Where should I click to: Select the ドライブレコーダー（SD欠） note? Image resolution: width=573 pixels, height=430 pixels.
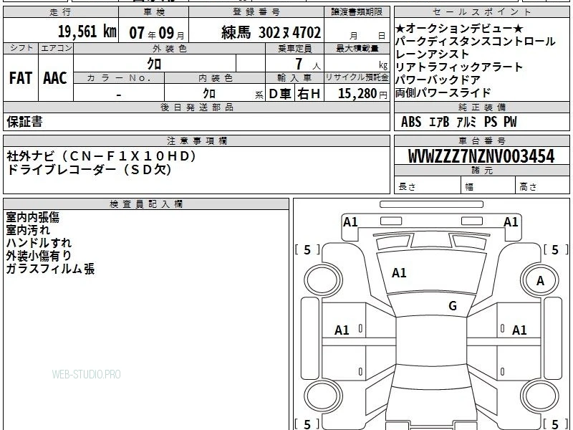coord(89,169)
